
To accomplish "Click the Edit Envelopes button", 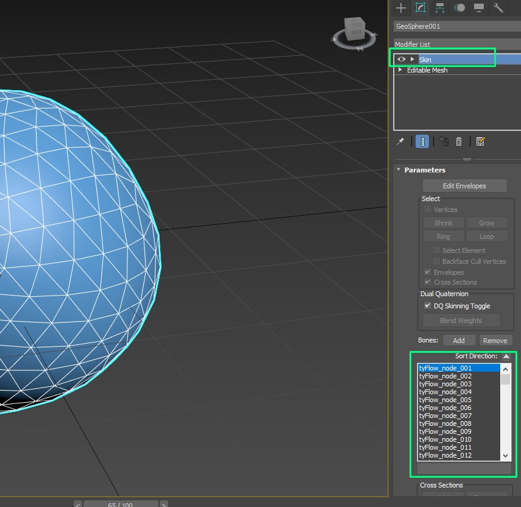I will tap(464, 186).
